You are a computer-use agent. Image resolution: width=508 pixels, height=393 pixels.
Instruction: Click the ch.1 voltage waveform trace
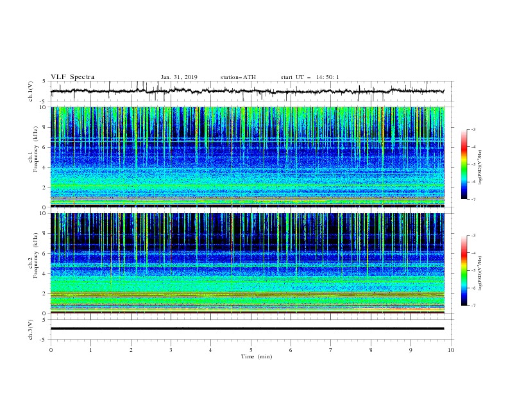tap(247, 91)
